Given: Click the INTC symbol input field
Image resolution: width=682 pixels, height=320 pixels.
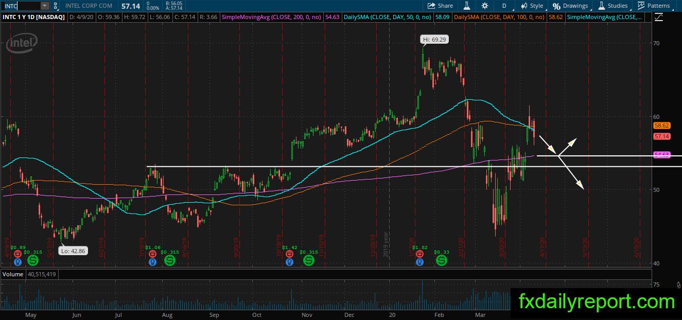Looking at the screenshot, I should pyautogui.click(x=21, y=6).
